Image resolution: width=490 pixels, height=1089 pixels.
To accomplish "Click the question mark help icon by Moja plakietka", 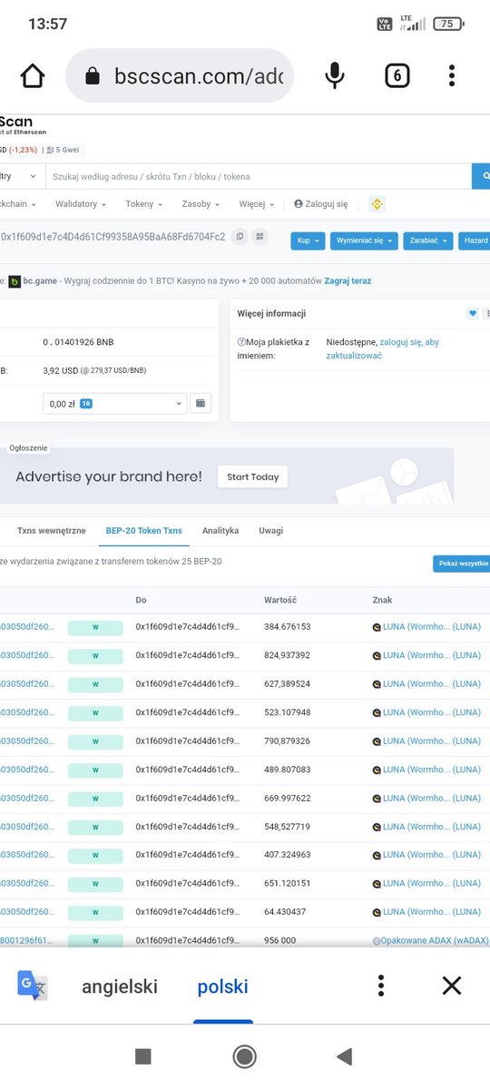I will (x=241, y=342).
